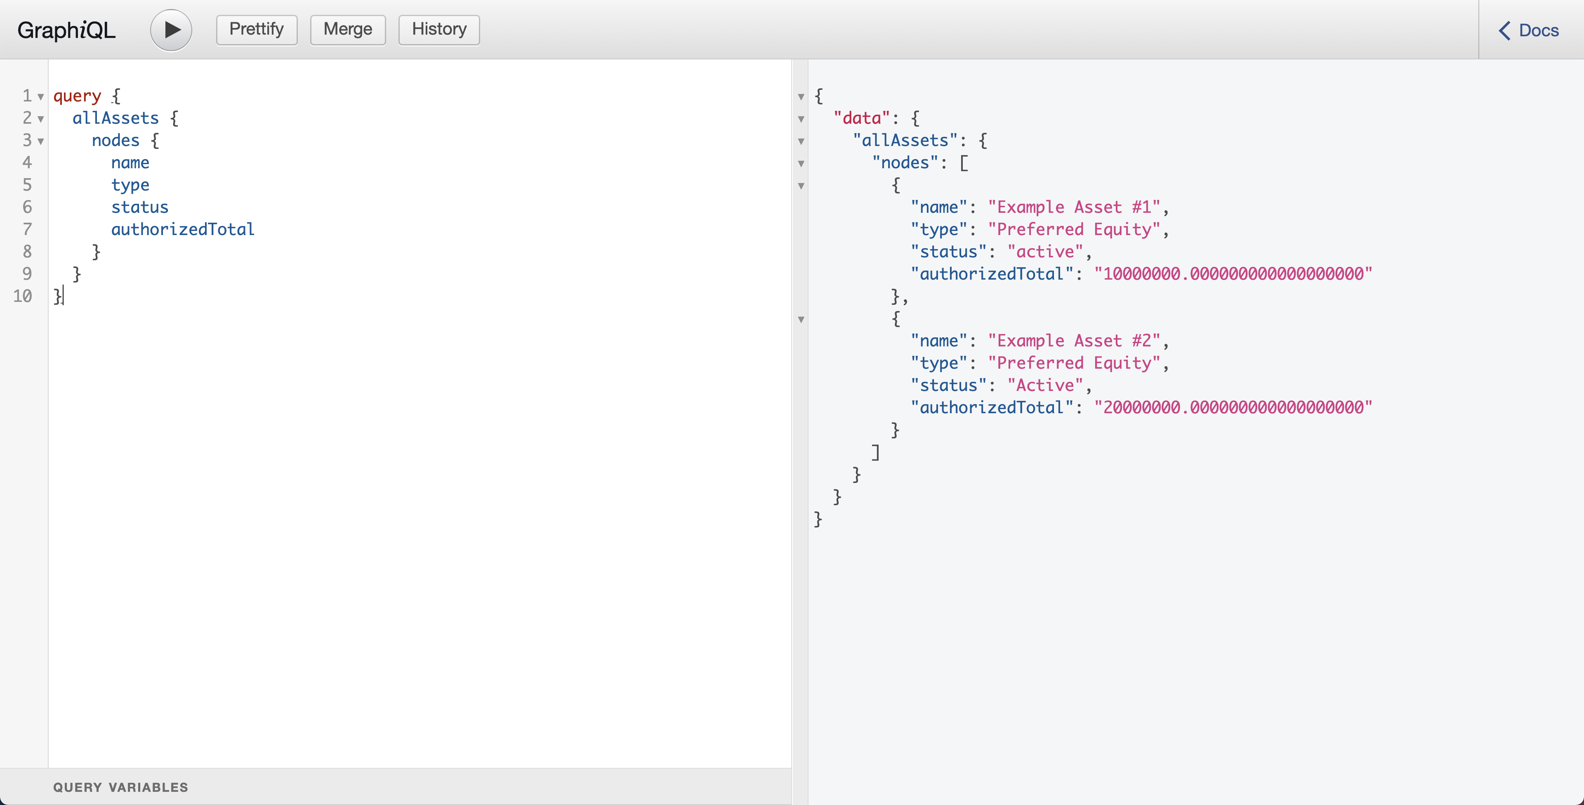Click line number 10 in the gutter
Screen dimensions: 1584x805
click(x=23, y=296)
